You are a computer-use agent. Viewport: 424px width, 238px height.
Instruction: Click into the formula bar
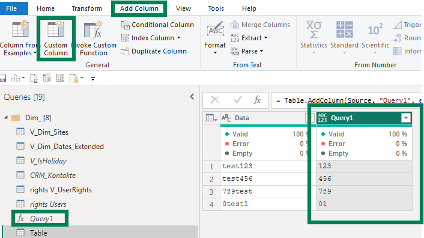pyautogui.click(x=346, y=100)
